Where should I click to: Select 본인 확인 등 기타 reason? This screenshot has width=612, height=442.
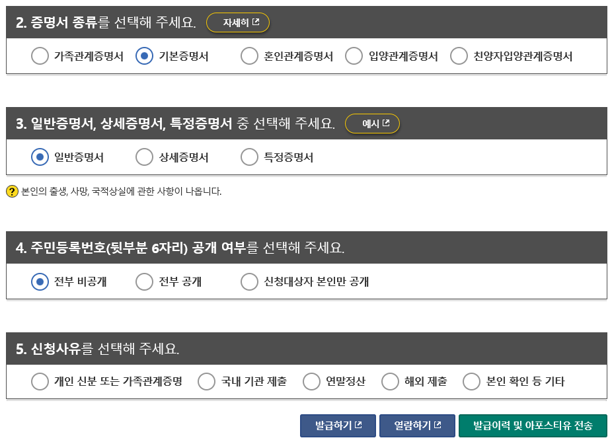(x=471, y=381)
